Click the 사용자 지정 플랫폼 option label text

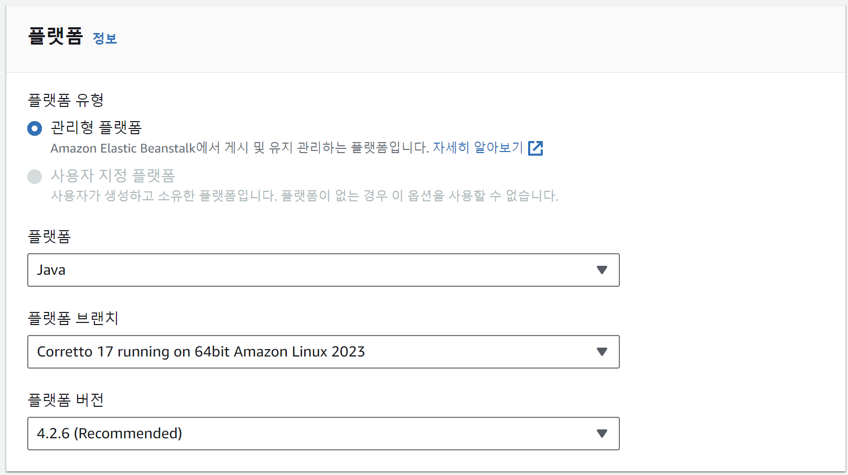pos(113,176)
